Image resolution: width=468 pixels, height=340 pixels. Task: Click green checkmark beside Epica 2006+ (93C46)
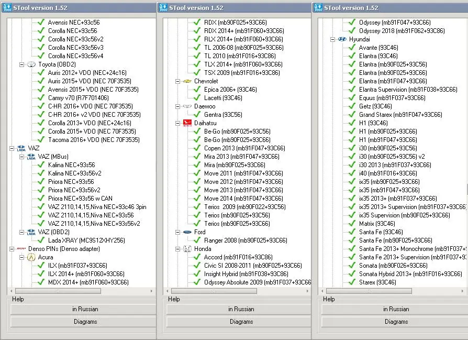click(197, 90)
